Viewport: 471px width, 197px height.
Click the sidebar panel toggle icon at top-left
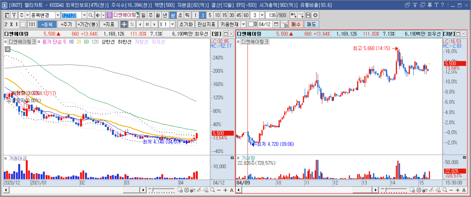pos(7,15)
